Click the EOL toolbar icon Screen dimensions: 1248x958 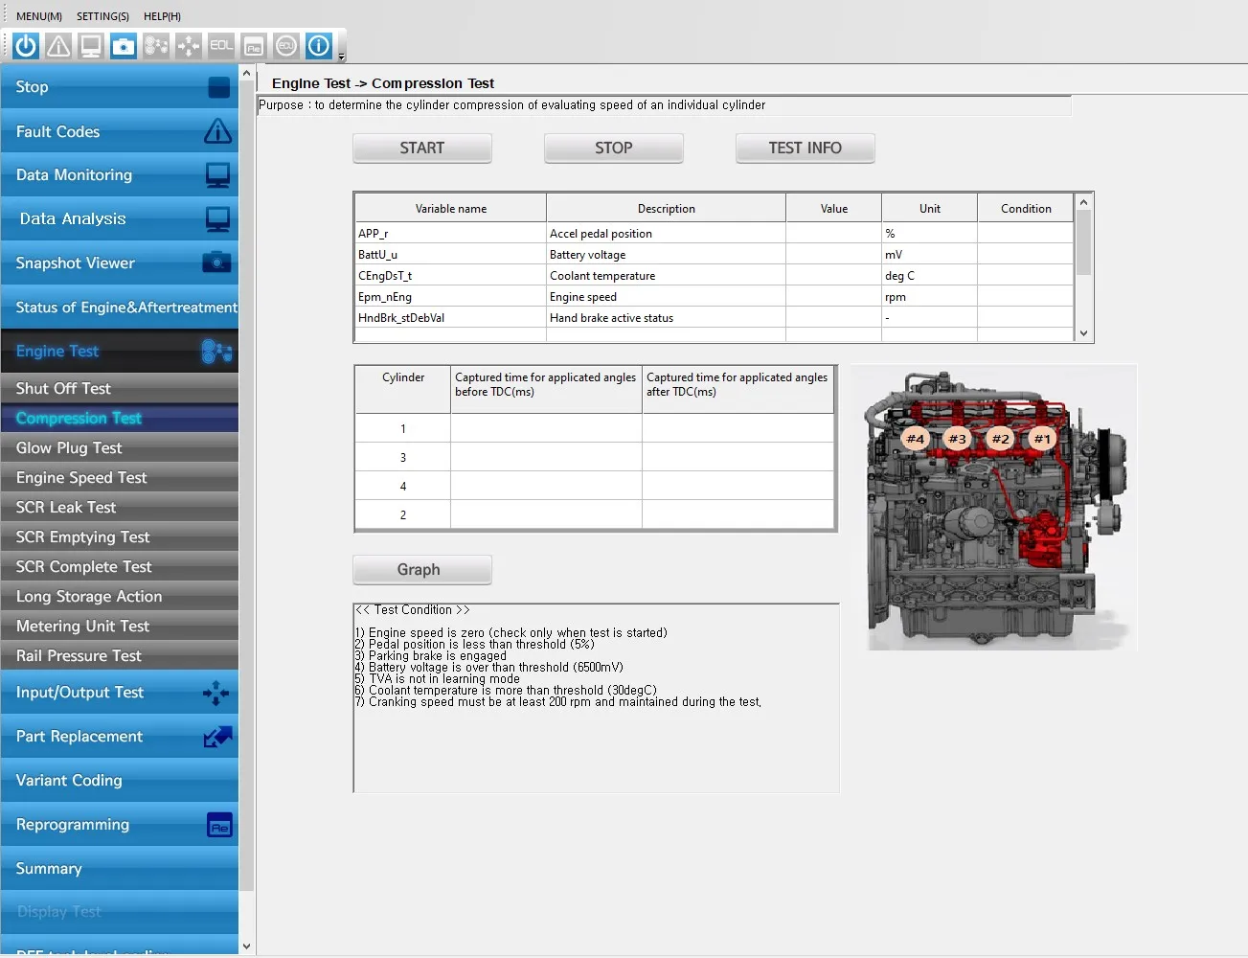(221, 46)
